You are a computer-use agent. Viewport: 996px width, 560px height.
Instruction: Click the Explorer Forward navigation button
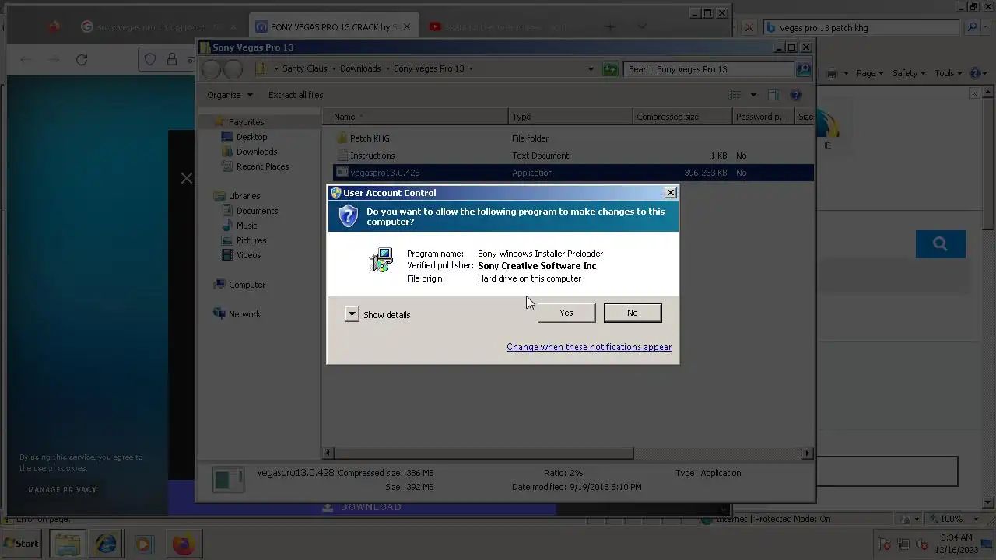(x=233, y=69)
